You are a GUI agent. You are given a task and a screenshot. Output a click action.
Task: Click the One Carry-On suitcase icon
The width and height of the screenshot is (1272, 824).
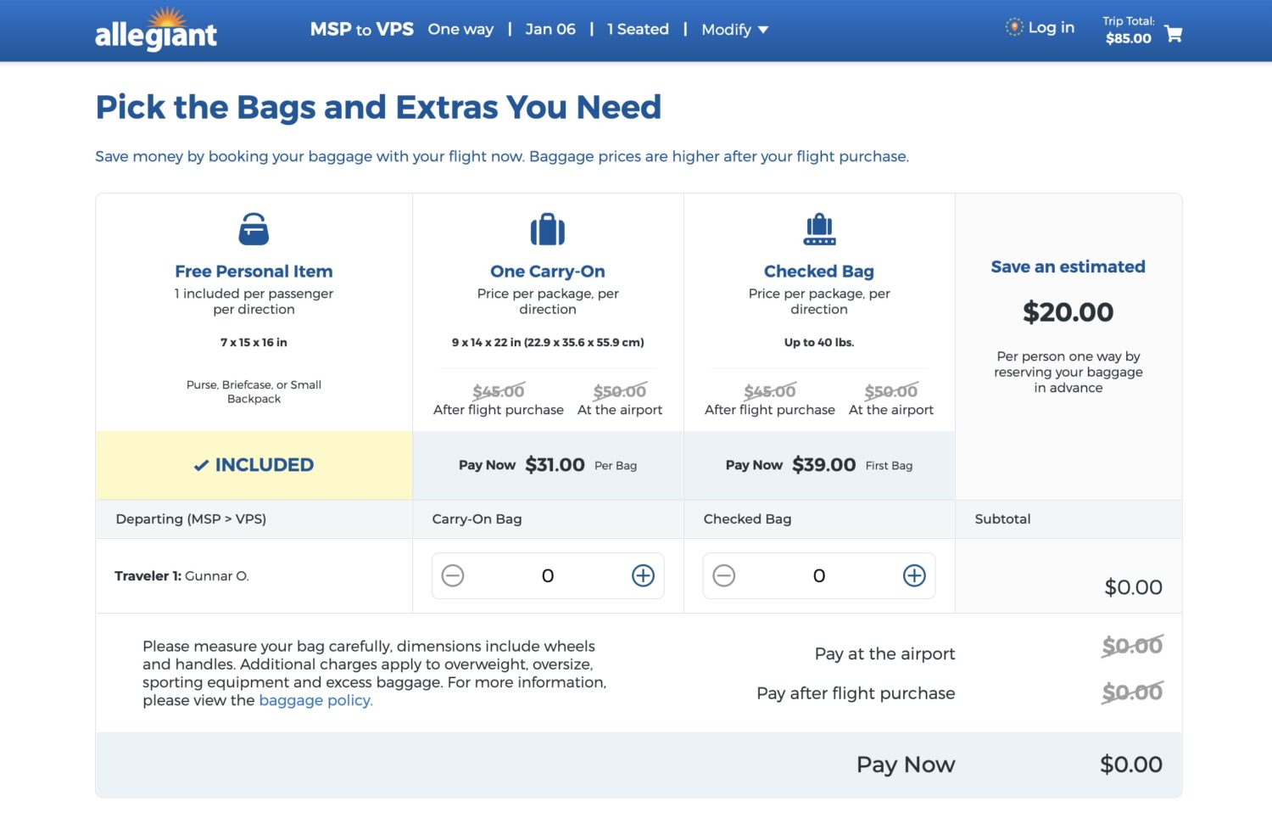click(548, 229)
